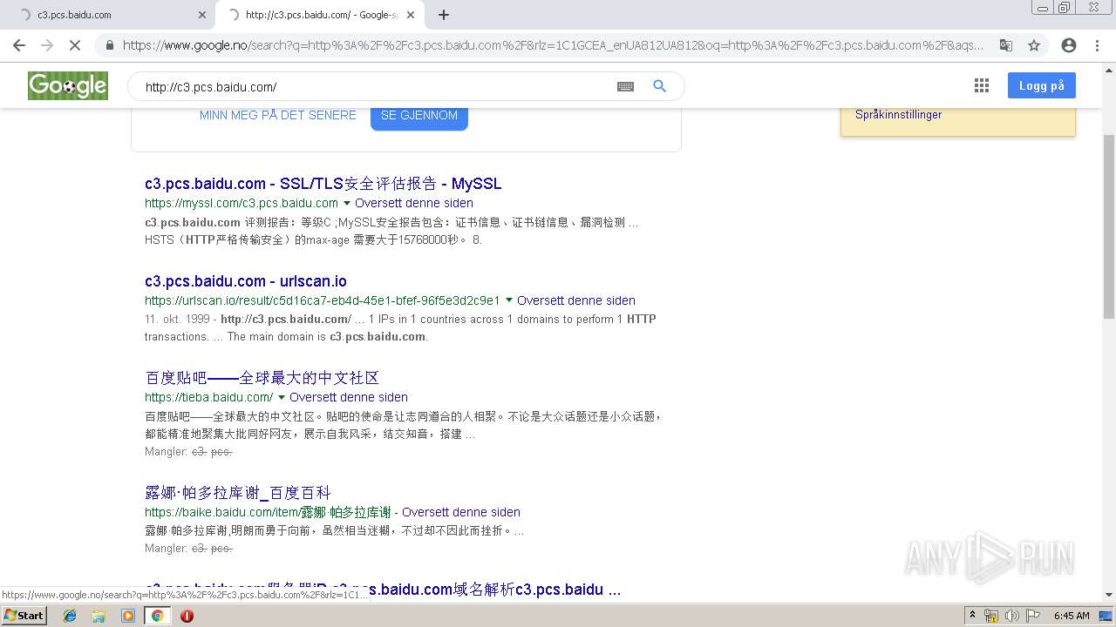Click the scrollbar up arrow

tap(1109, 70)
